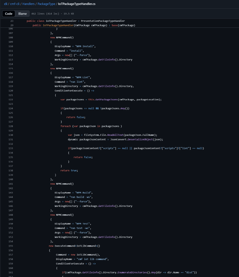
Task: Open the Handlers folder breadcrumb
Action: coord(28,4)
